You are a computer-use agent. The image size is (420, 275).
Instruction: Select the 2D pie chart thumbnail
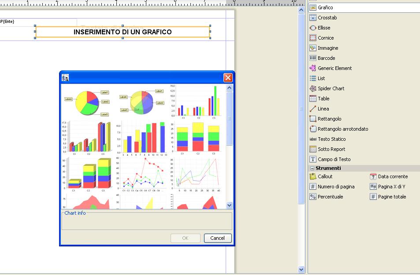pyautogui.click(x=87, y=102)
